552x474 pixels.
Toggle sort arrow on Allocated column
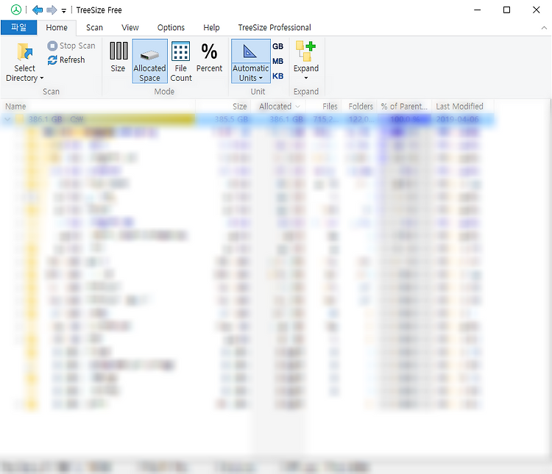tap(298, 107)
